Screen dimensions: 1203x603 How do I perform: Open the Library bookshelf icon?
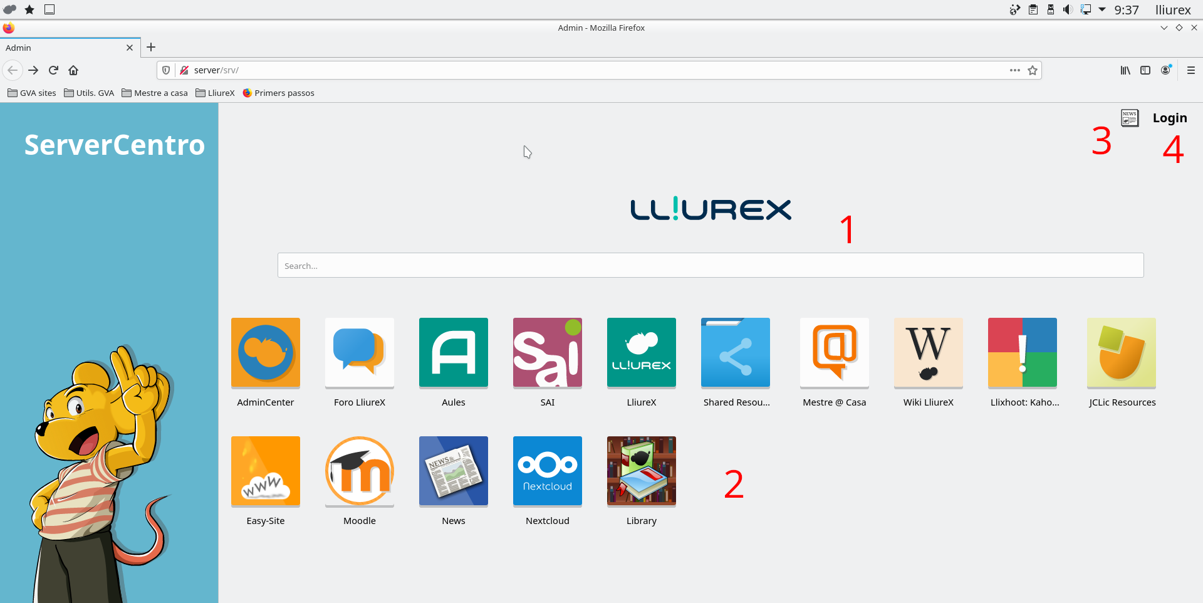pyautogui.click(x=641, y=471)
